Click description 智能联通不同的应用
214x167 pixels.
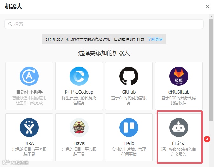29,98
